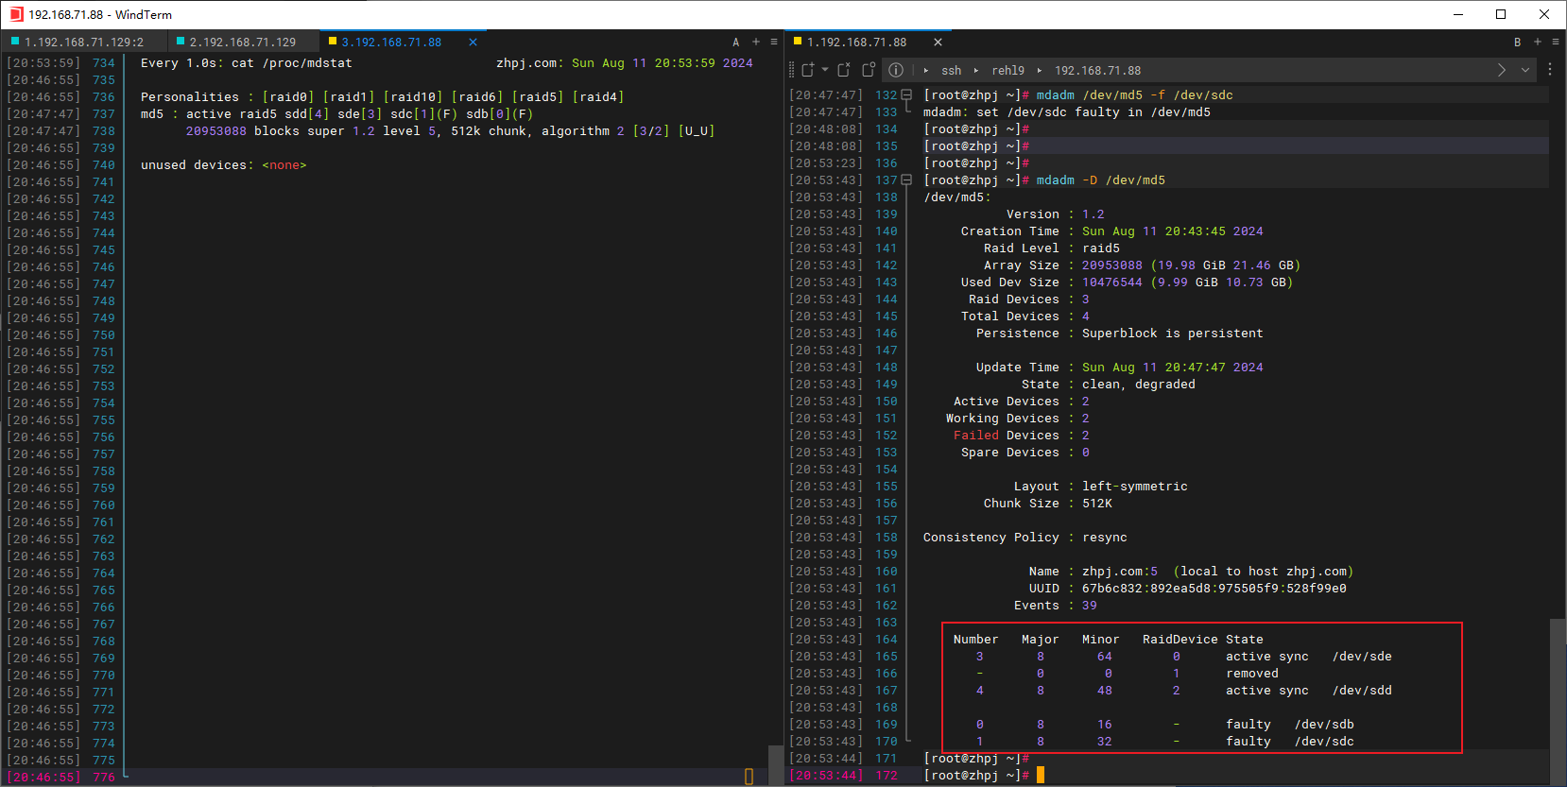Click the toolbar drag grip handle

coord(792,70)
